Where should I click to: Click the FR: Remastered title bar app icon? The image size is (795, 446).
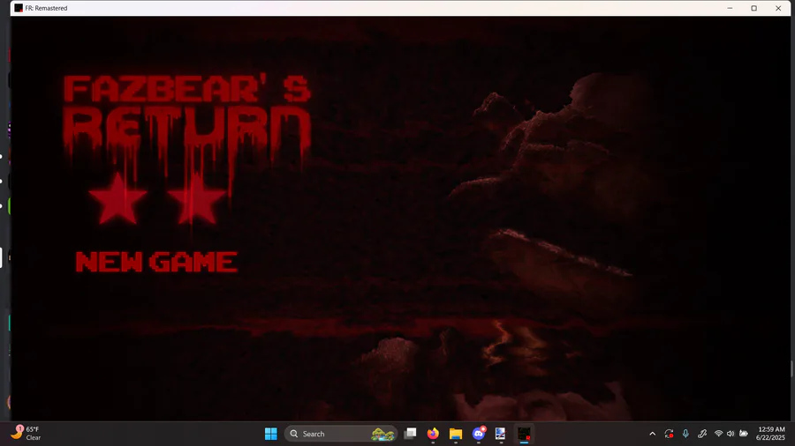[19, 8]
